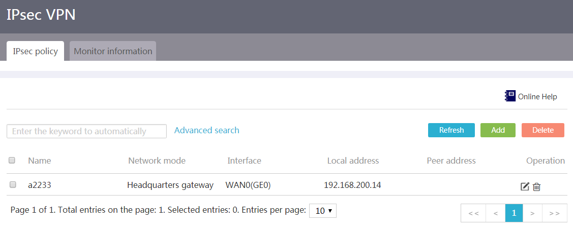573x232 pixels.
Task: Click the Refresh button
Action: [451, 130]
